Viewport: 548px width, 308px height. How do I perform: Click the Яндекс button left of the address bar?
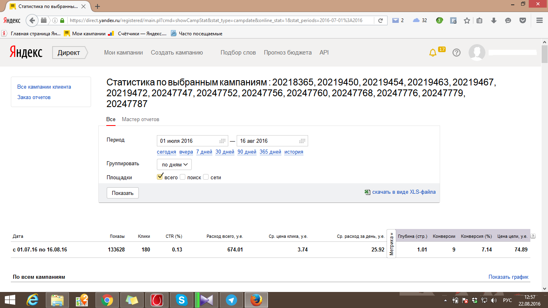(12, 20)
